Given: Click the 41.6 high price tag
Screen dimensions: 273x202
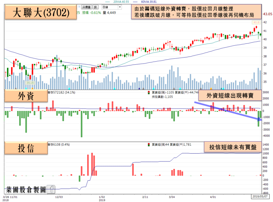Looking at the screenshot, I should point(256,22).
